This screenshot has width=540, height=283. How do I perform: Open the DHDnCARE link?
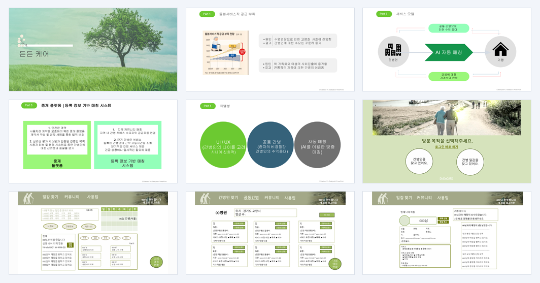pyautogui.click(x=447, y=178)
